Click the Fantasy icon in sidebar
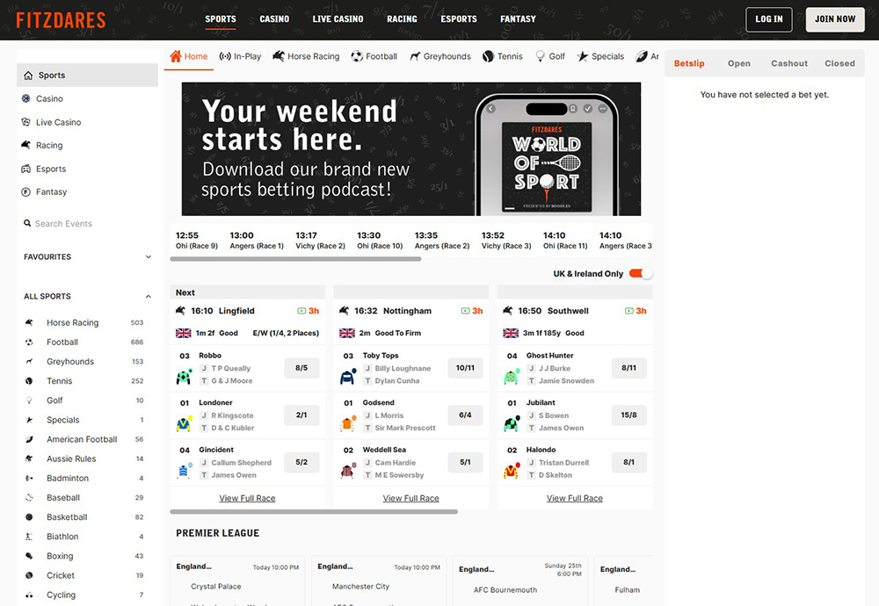Image resolution: width=879 pixels, height=606 pixels. point(25,192)
